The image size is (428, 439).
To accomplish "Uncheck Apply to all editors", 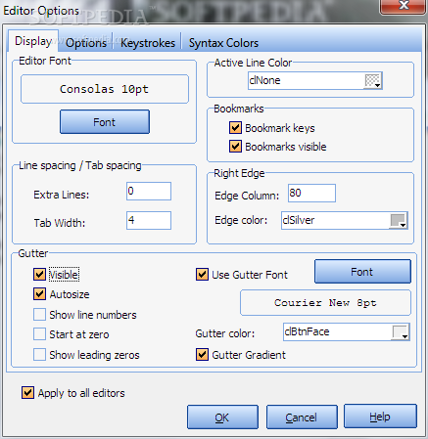I will [27, 393].
